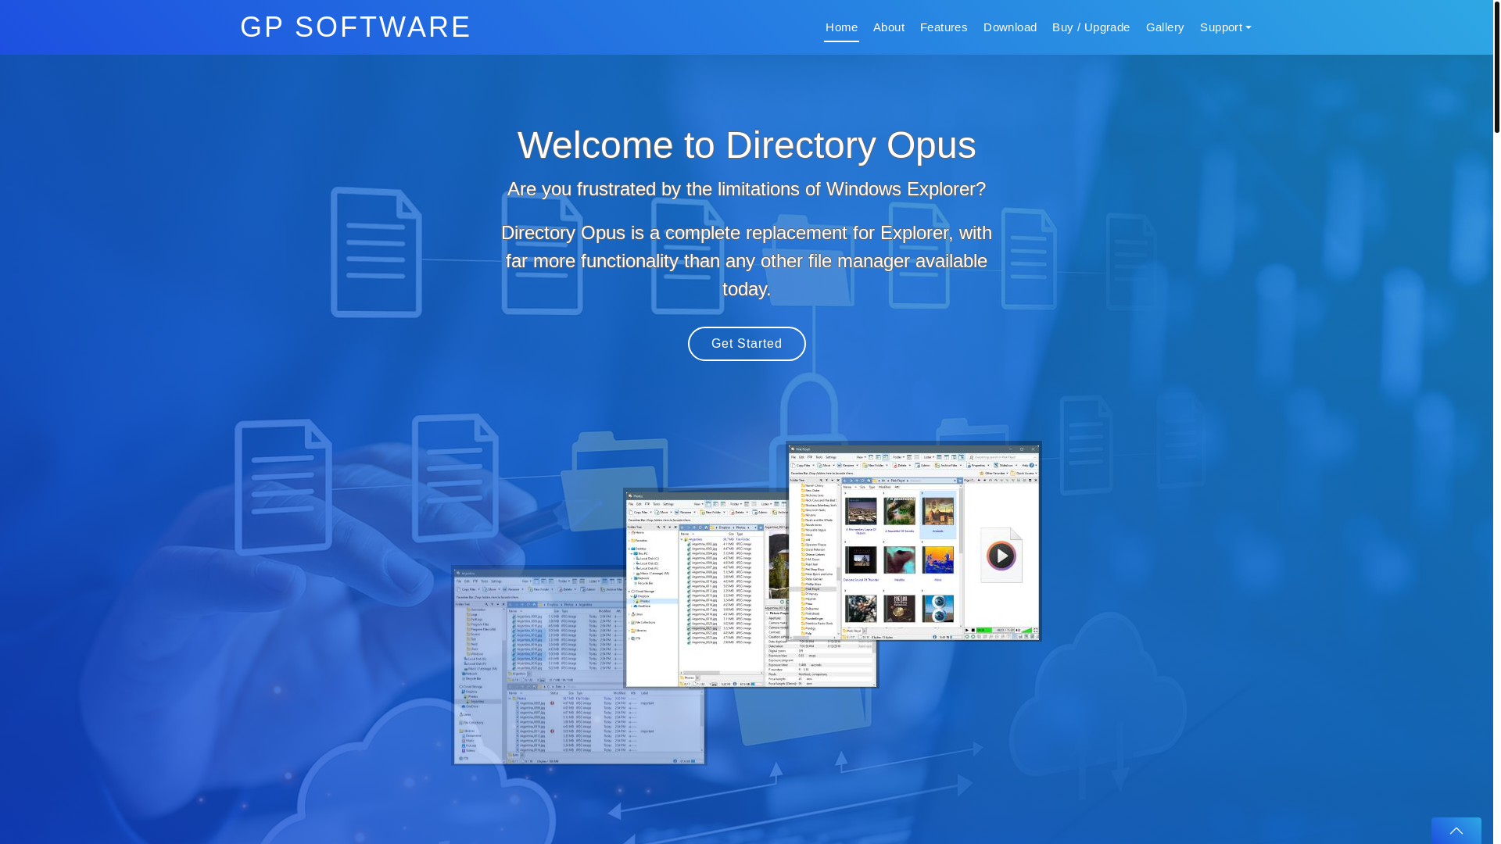The width and height of the screenshot is (1501, 844).
Task: Open the Download page
Action: pyautogui.click(x=1010, y=27)
